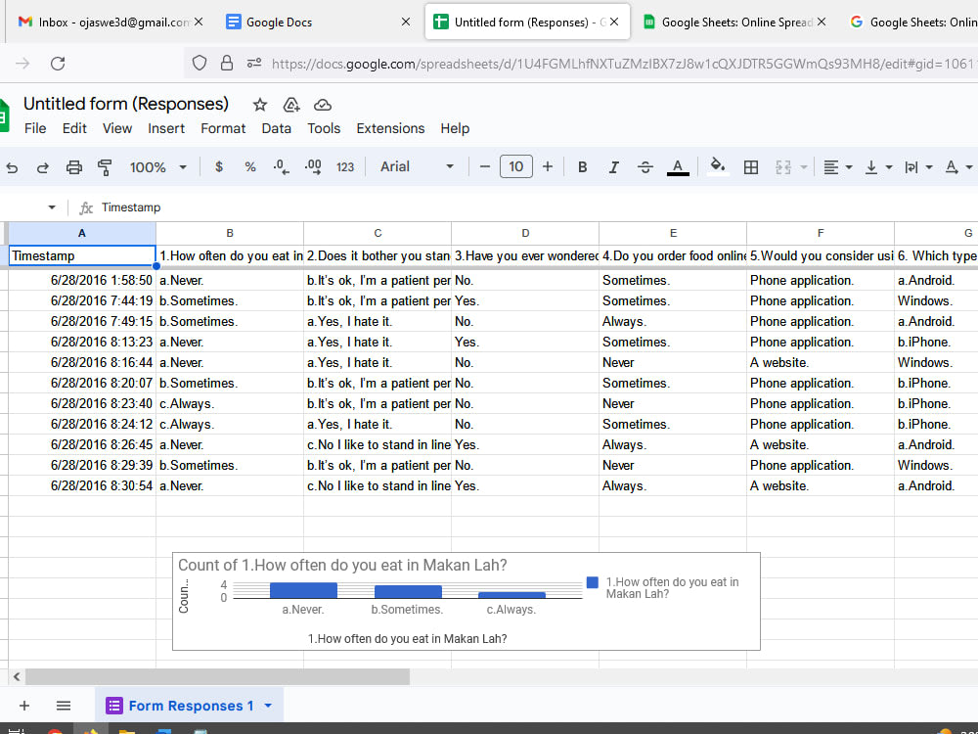The image size is (978, 734).
Task: Open the zoom 100% dropdown
Action: 157,167
